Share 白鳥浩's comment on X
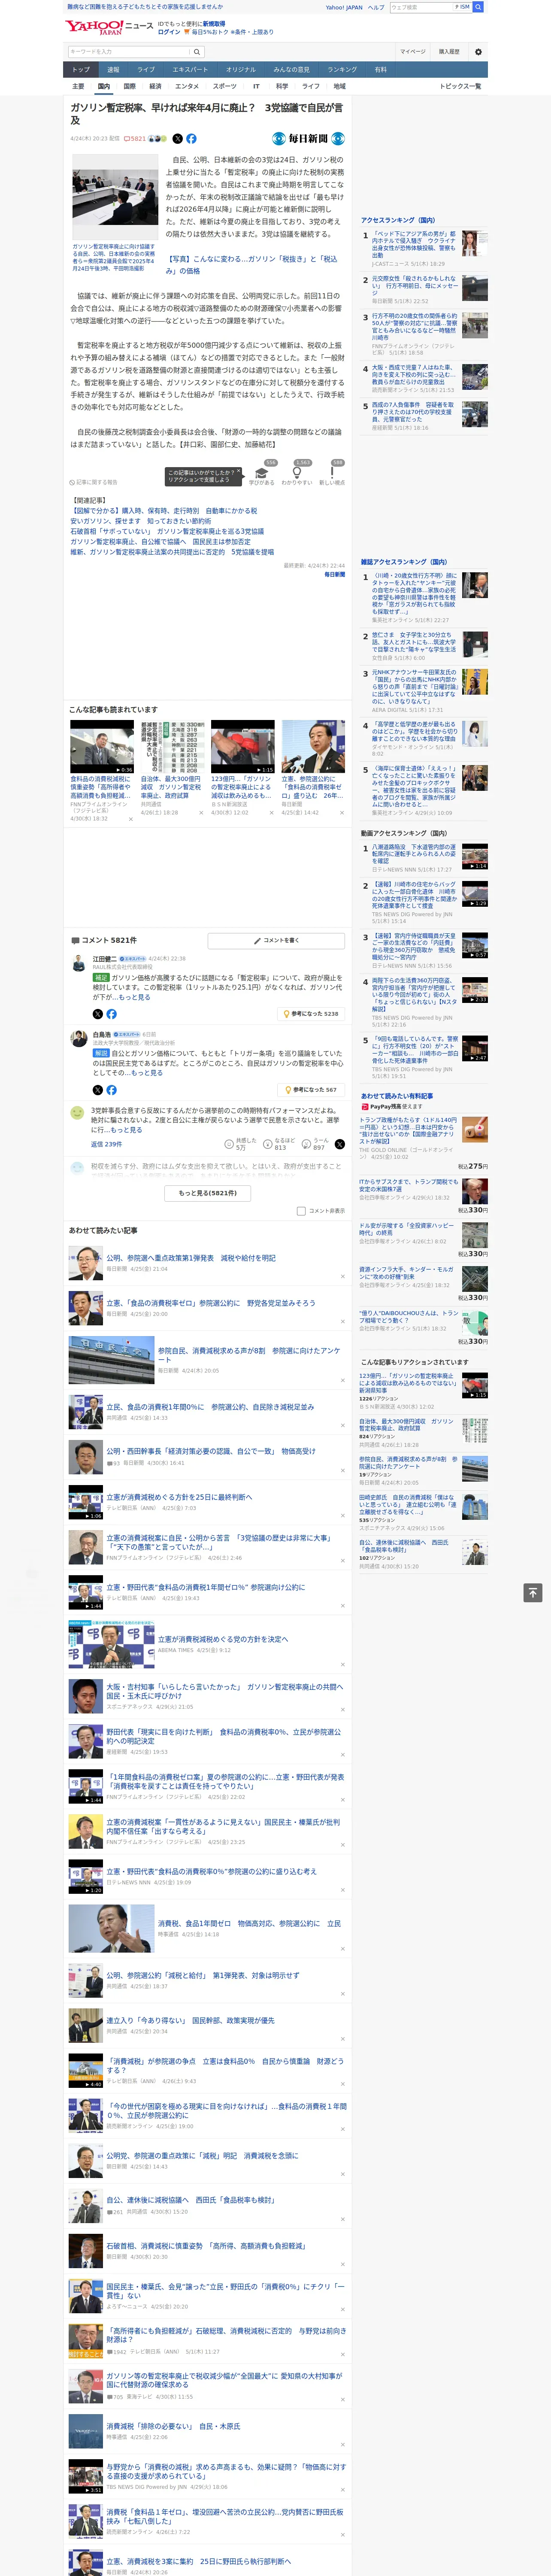 (97, 1090)
